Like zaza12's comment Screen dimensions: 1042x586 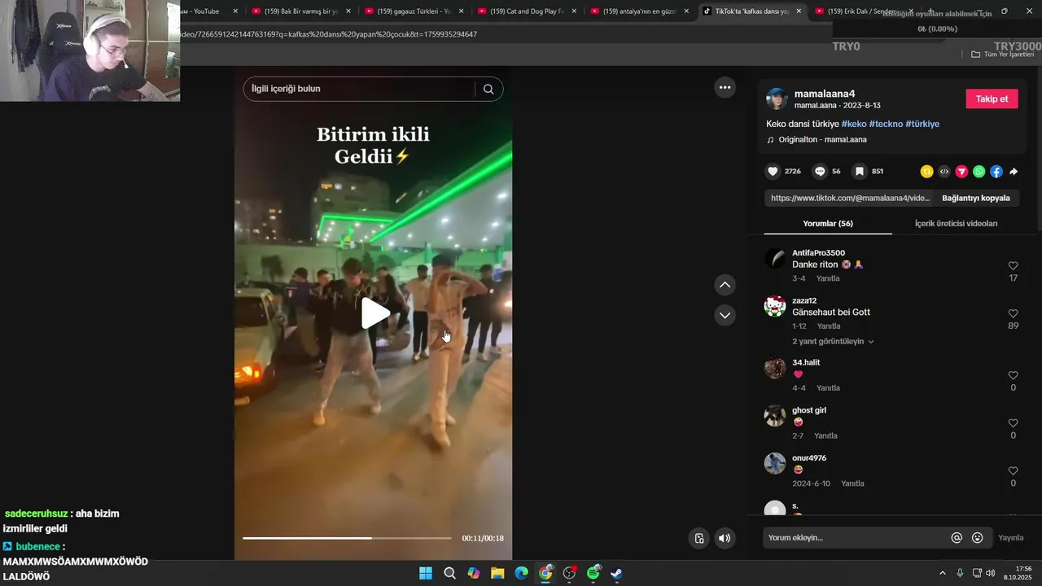click(1014, 313)
